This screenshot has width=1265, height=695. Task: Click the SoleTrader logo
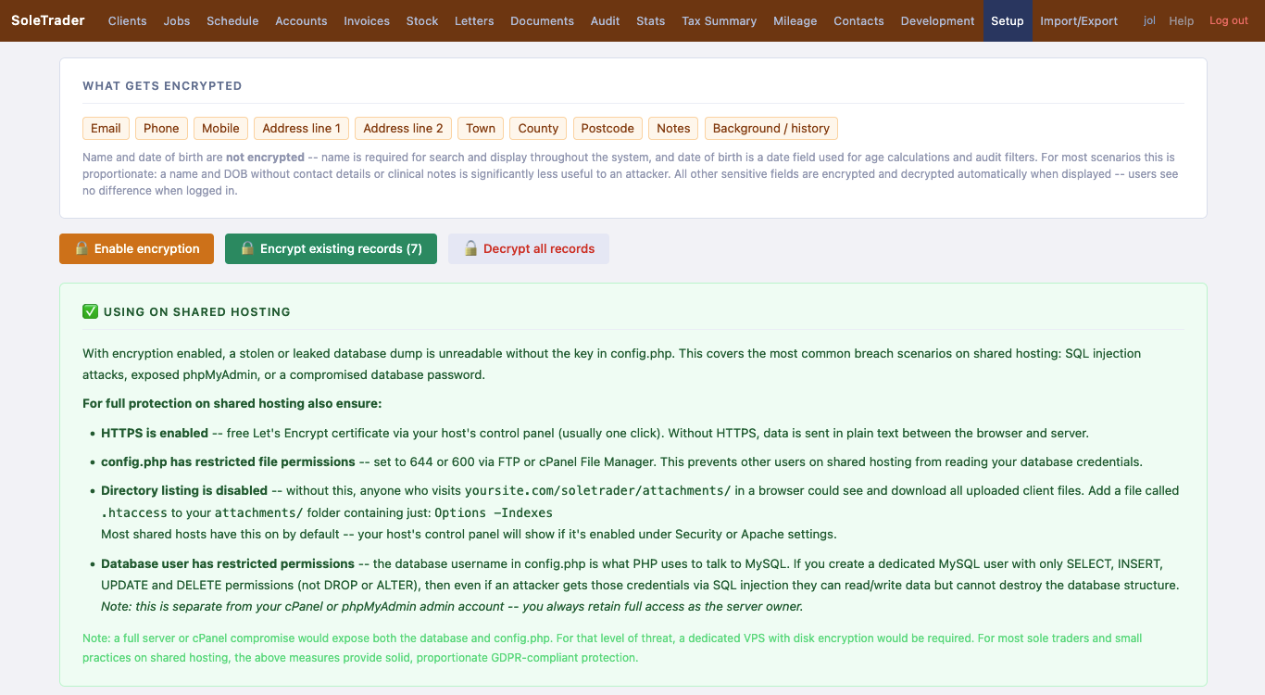pos(48,20)
